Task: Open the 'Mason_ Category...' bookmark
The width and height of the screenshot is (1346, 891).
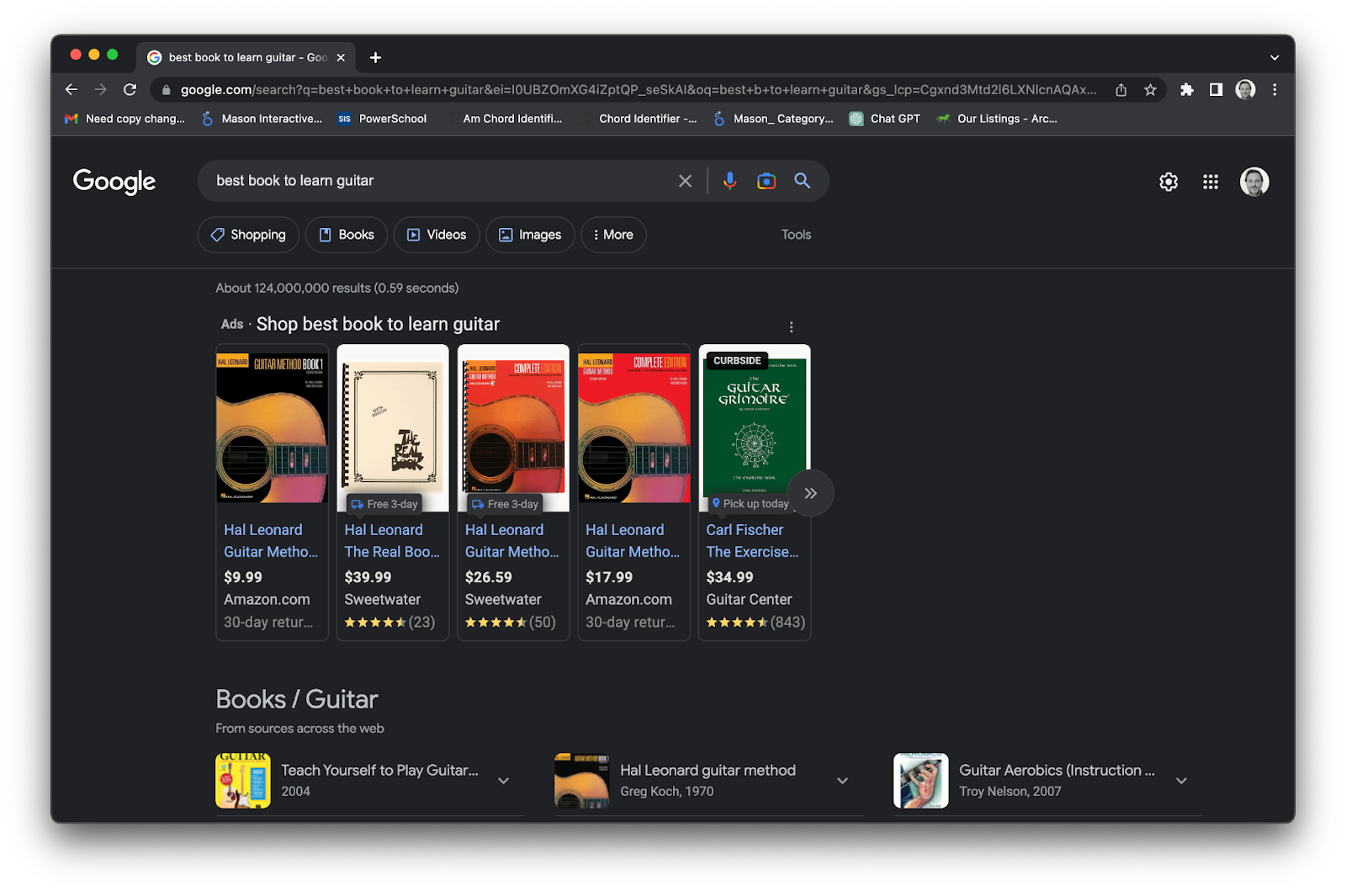Action: coord(772,119)
